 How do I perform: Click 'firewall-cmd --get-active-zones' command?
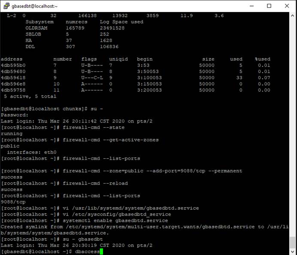(x=111, y=140)
